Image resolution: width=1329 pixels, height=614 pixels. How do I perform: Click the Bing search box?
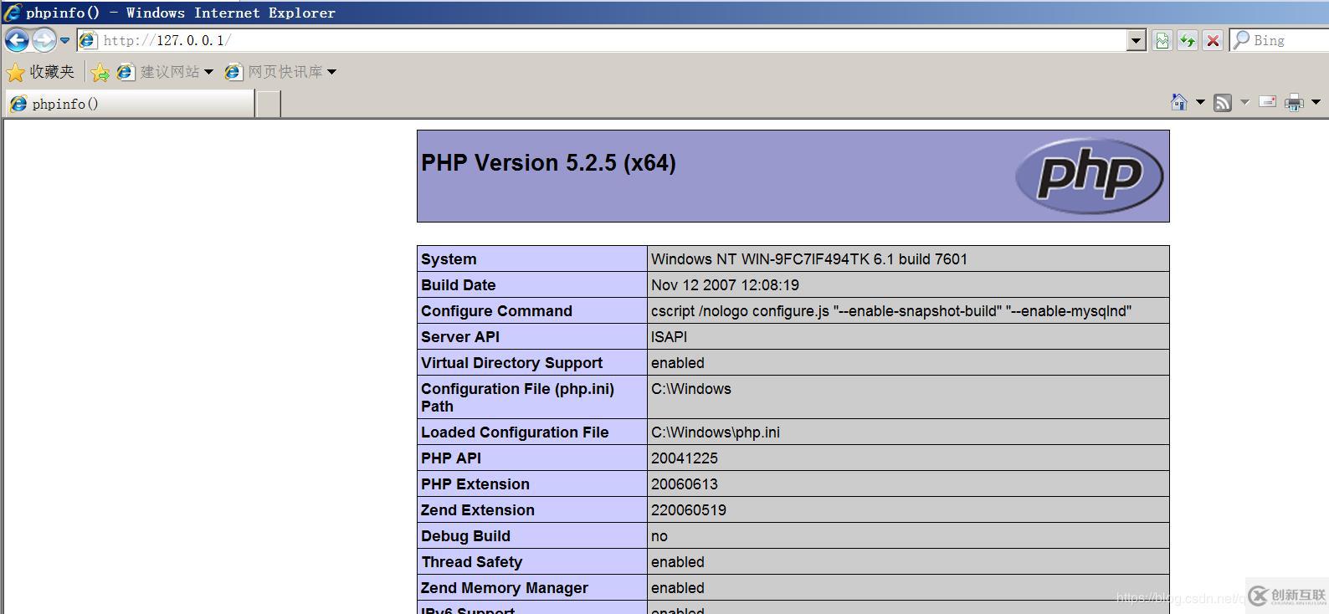[1290, 40]
